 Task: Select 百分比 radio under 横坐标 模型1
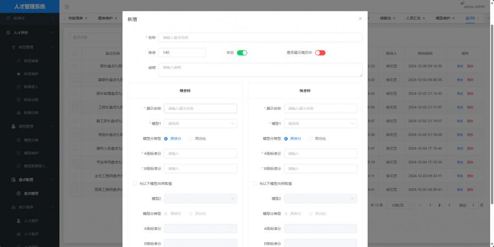click(x=191, y=139)
